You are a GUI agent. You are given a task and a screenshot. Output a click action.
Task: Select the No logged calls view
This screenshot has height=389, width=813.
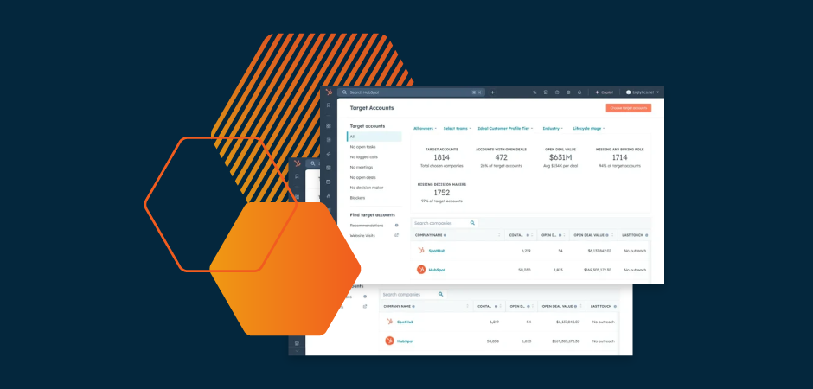click(x=363, y=157)
